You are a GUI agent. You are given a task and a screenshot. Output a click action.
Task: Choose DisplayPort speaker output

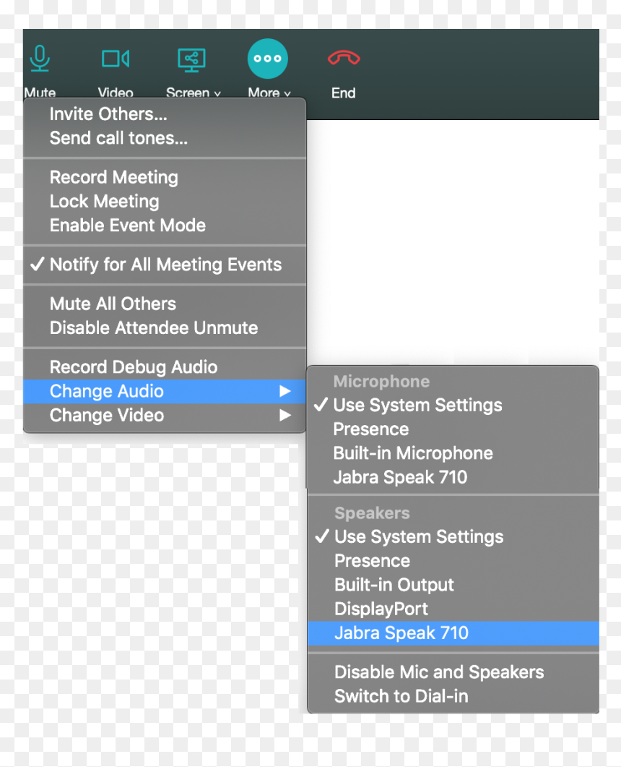pyautogui.click(x=453, y=609)
